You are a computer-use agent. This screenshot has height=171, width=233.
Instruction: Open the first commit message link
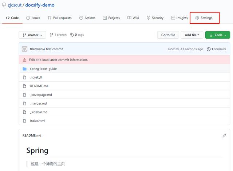tap(55, 49)
